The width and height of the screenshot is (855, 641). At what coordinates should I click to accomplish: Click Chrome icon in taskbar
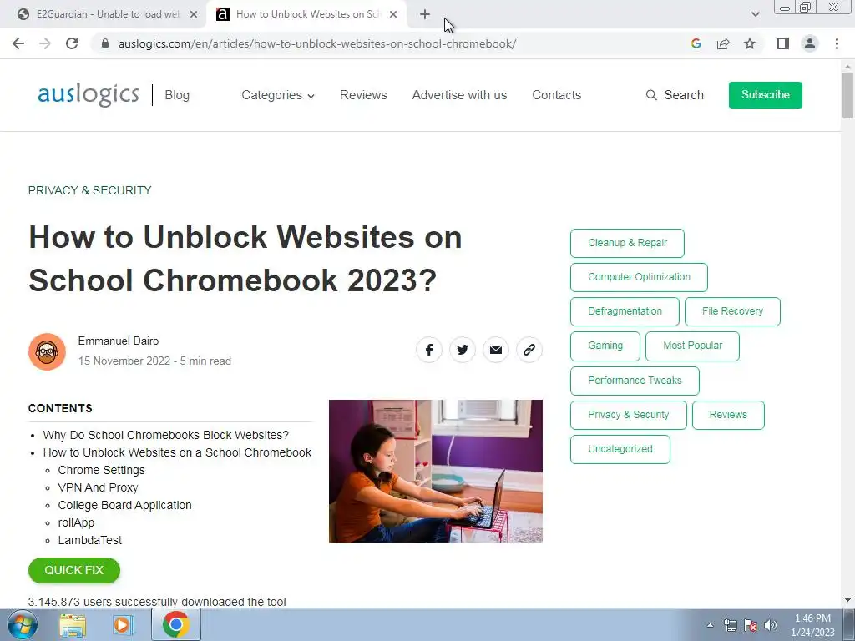tap(175, 624)
